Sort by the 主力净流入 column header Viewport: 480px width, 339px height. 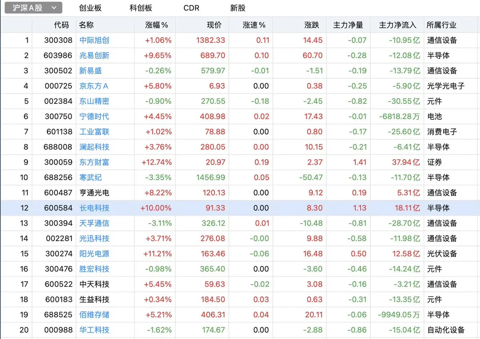[398, 25]
